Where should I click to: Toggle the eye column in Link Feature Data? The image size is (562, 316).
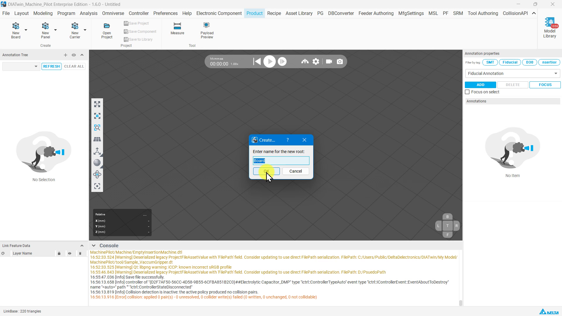coord(70,253)
